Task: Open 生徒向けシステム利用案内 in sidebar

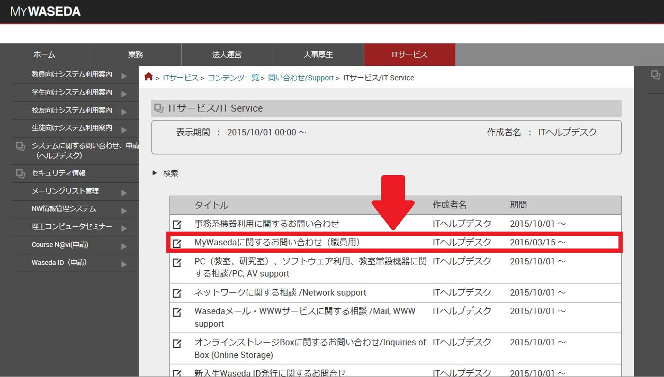Action: (x=72, y=127)
